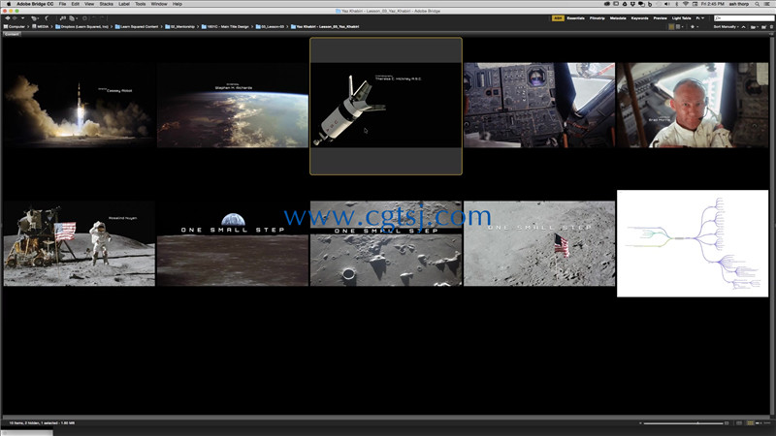This screenshot has width=776, height=436.
Task: Open the View menu
Action: [89, 4]
